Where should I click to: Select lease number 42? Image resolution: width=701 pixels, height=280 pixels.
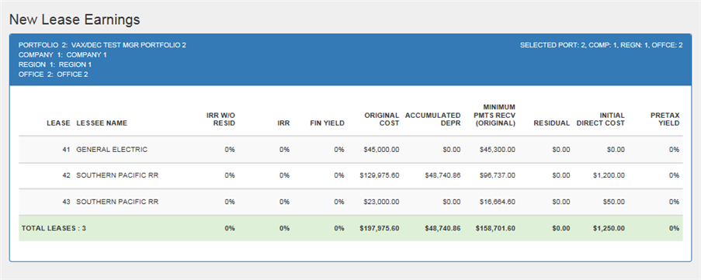(66, 175)
